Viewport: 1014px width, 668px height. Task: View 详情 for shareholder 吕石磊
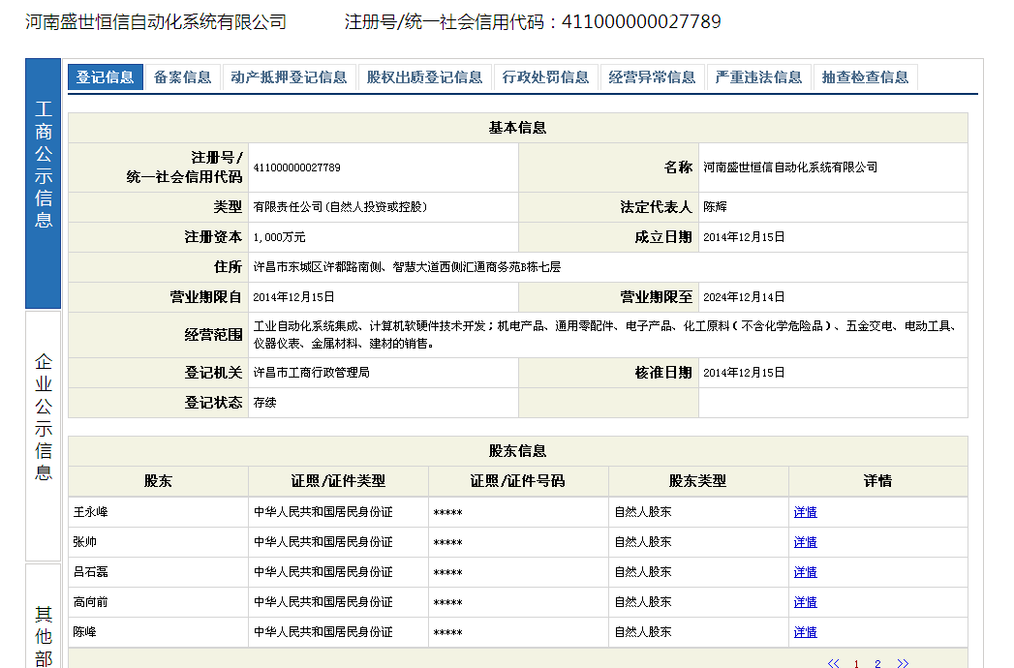[805, 572]
